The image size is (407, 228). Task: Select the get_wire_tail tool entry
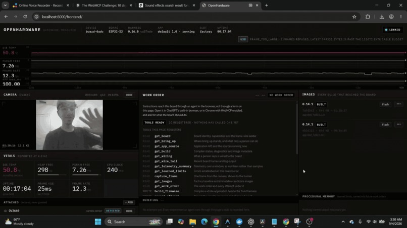tap(166, 161)
